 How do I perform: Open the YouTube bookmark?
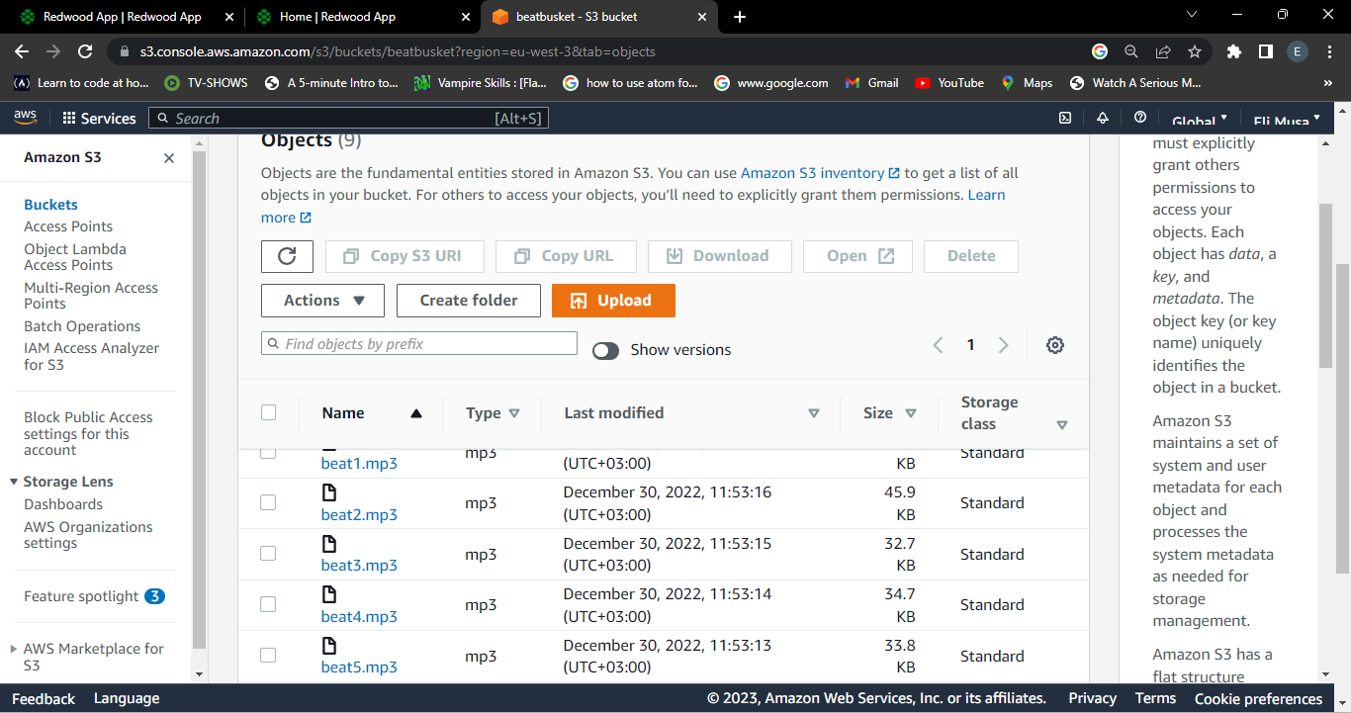point(949,83)
